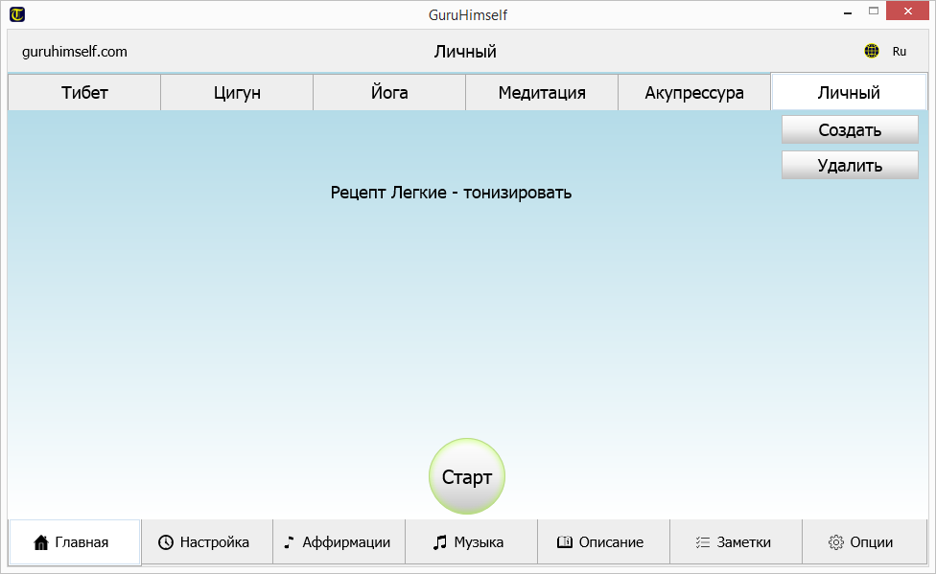Click the clock icon for Настройка
936x574 pixels.
(166, 542)
